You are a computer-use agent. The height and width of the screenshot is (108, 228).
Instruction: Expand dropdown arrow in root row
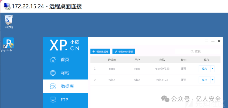[x=212, y=69]
